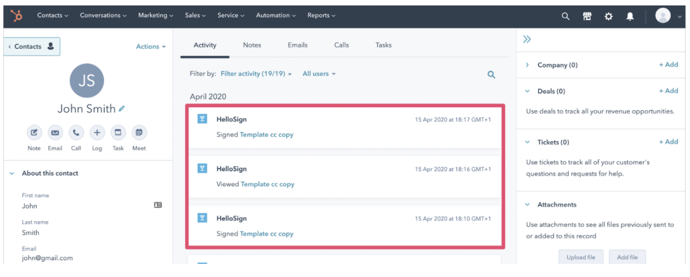Image resolution: width=690 pixels, height=277 pixels.
Task: Open Template cc copy link in Viewed entry
Action: 268,184
